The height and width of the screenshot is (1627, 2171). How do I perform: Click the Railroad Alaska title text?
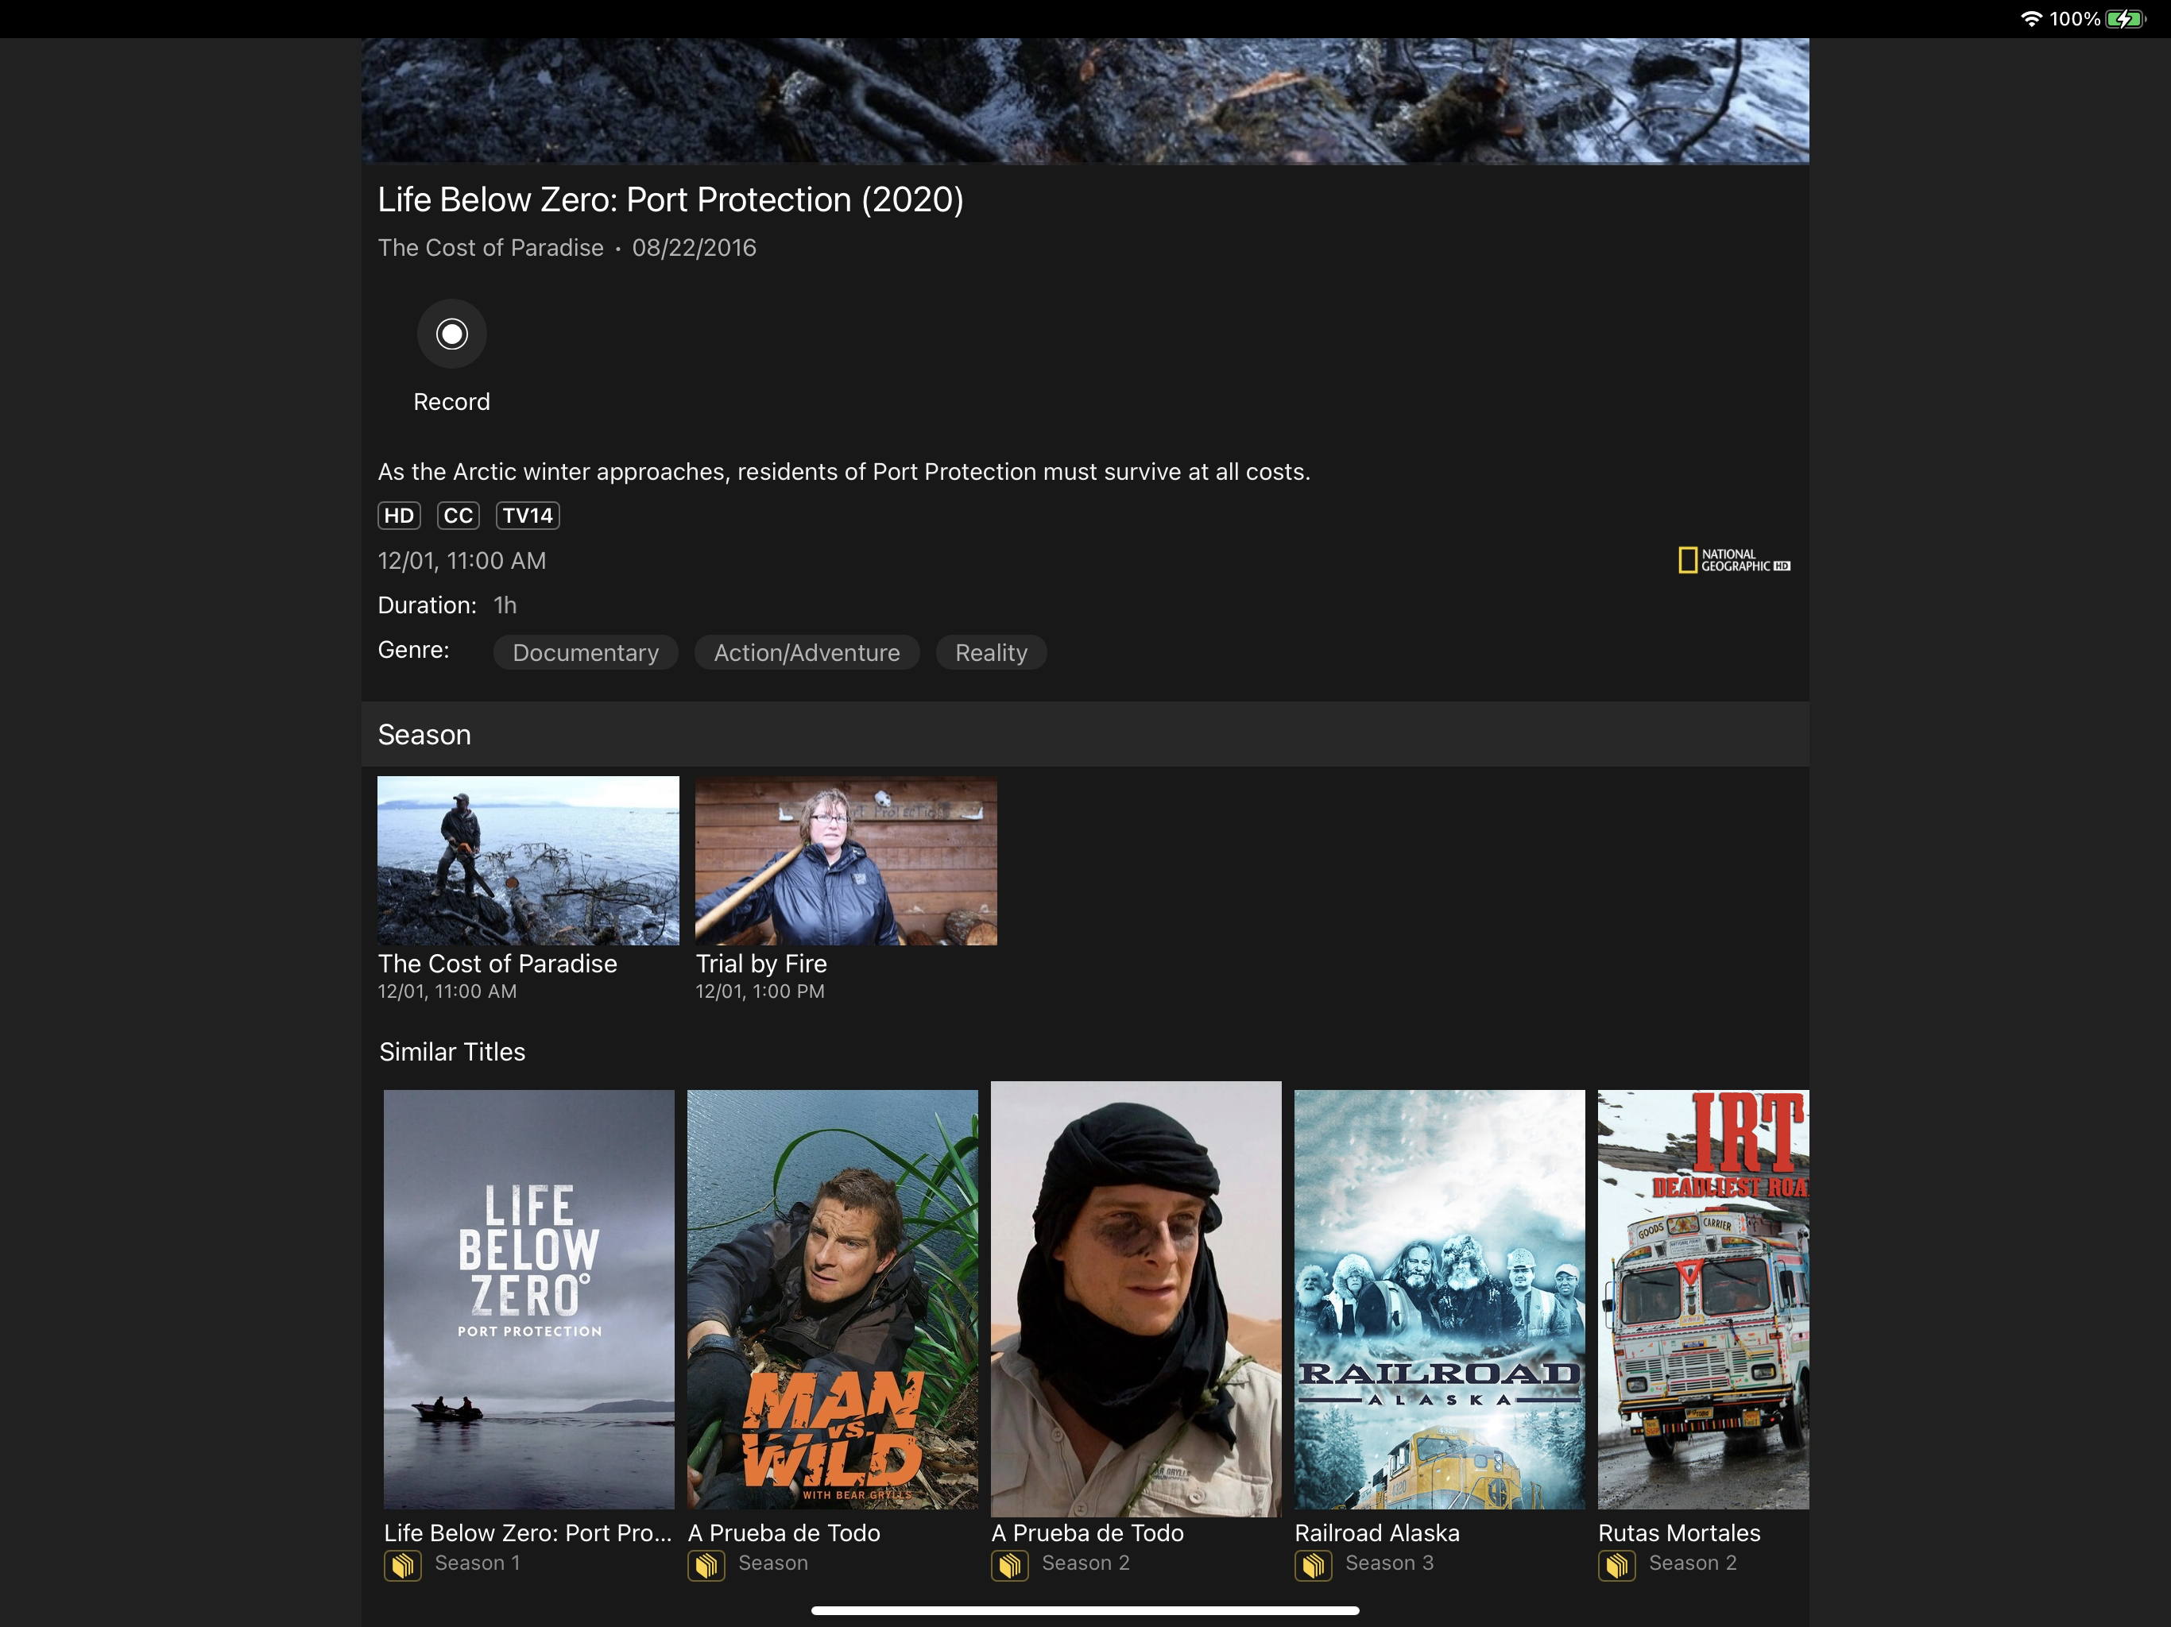(x=1377, y=1532)
